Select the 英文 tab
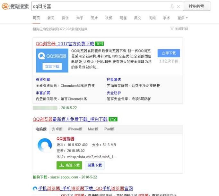The width and height of the screenshot is (219, 196). 137,18
